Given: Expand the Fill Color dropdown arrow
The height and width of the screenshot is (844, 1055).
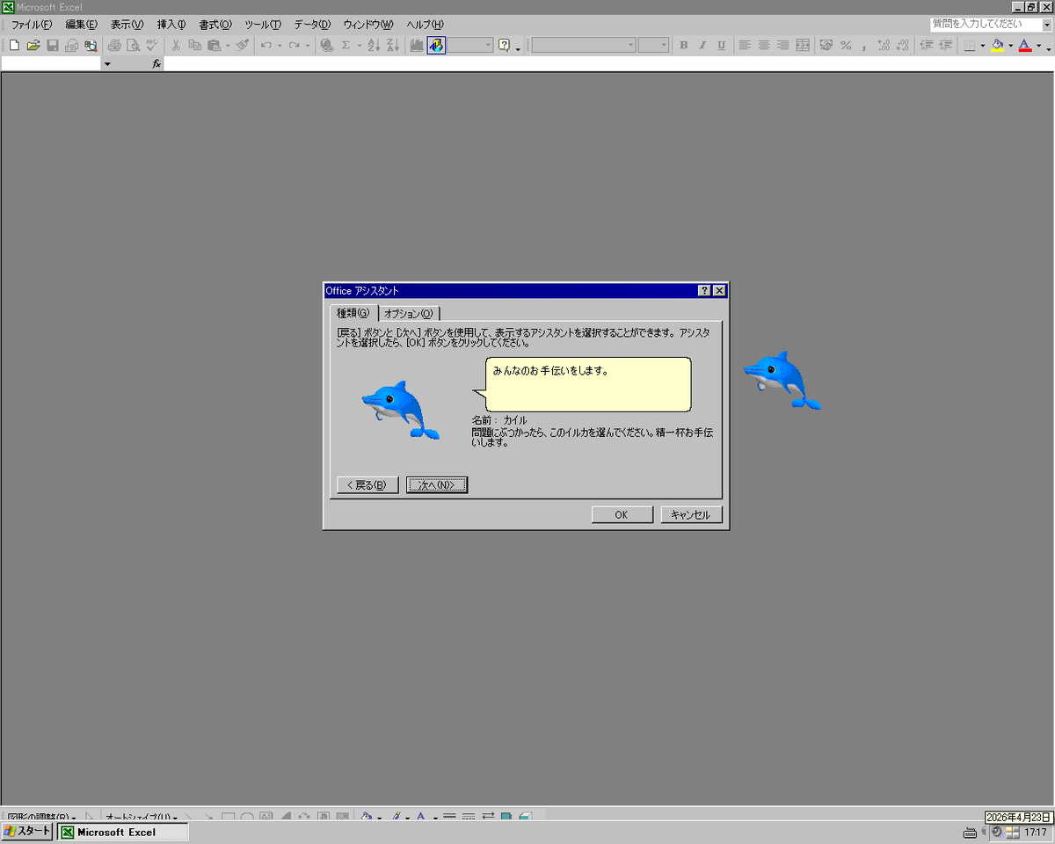Looking at the screenshot, I should [1011, 45].
